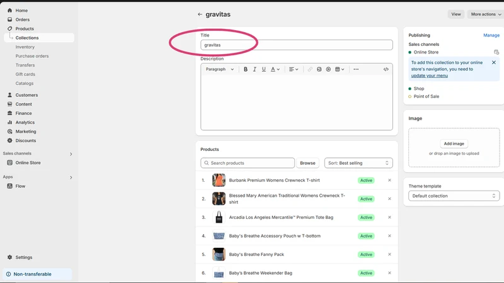Click Manage in Publishing panel
The width and height of the screenshot is (504, 283).
point(491,35)
